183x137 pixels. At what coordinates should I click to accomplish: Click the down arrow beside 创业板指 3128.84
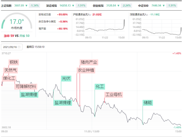click(118, 6)
